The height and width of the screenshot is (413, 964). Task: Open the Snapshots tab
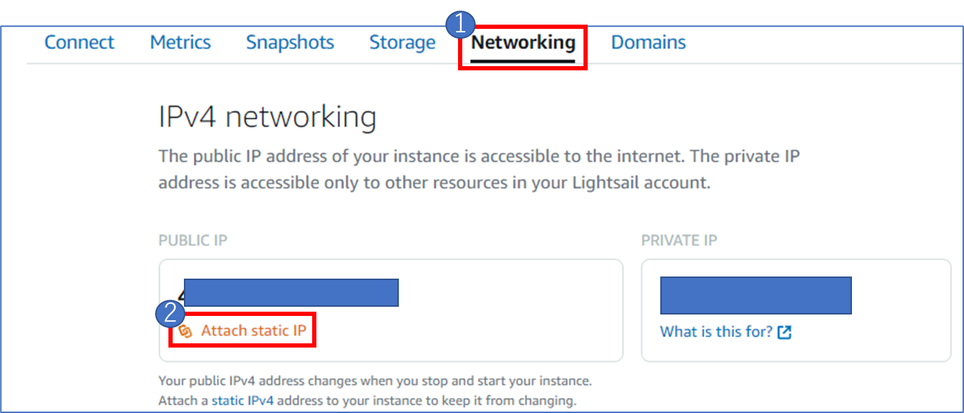coord(290,42)
